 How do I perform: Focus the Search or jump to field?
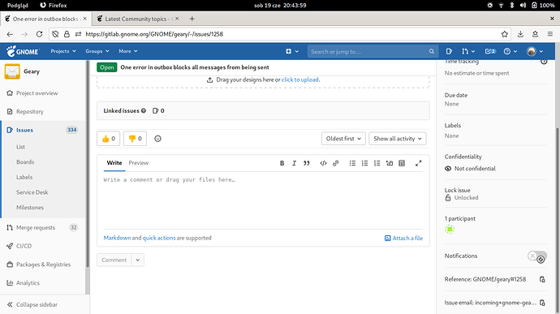[373, 51]
